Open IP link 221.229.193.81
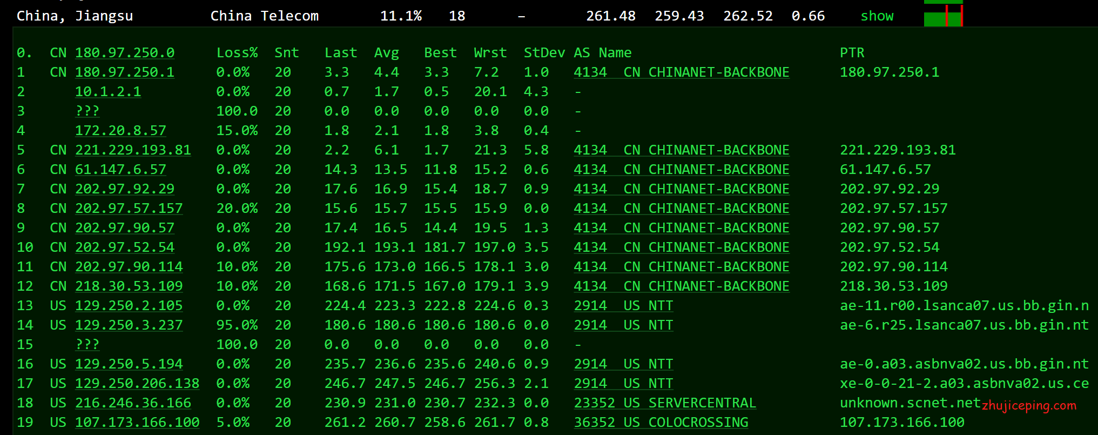The height and width of the screenshot is (435, 1098). (133, 150)
